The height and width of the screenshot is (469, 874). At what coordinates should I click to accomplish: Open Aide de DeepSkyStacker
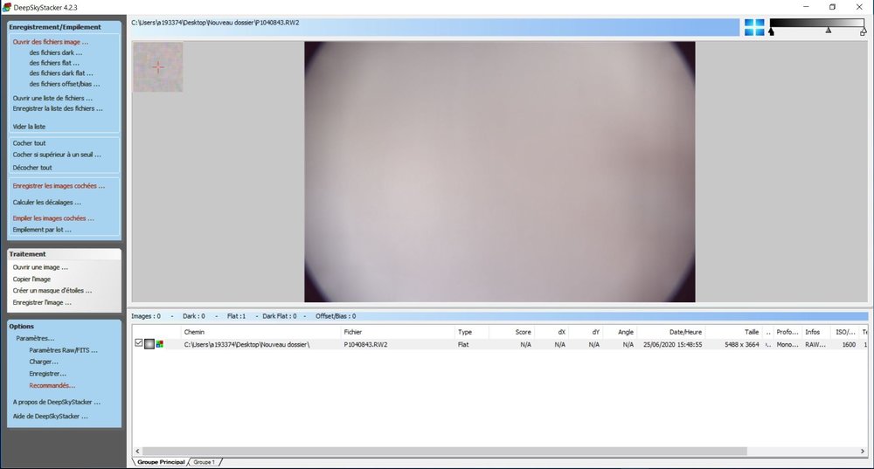(x=50, y=416)
